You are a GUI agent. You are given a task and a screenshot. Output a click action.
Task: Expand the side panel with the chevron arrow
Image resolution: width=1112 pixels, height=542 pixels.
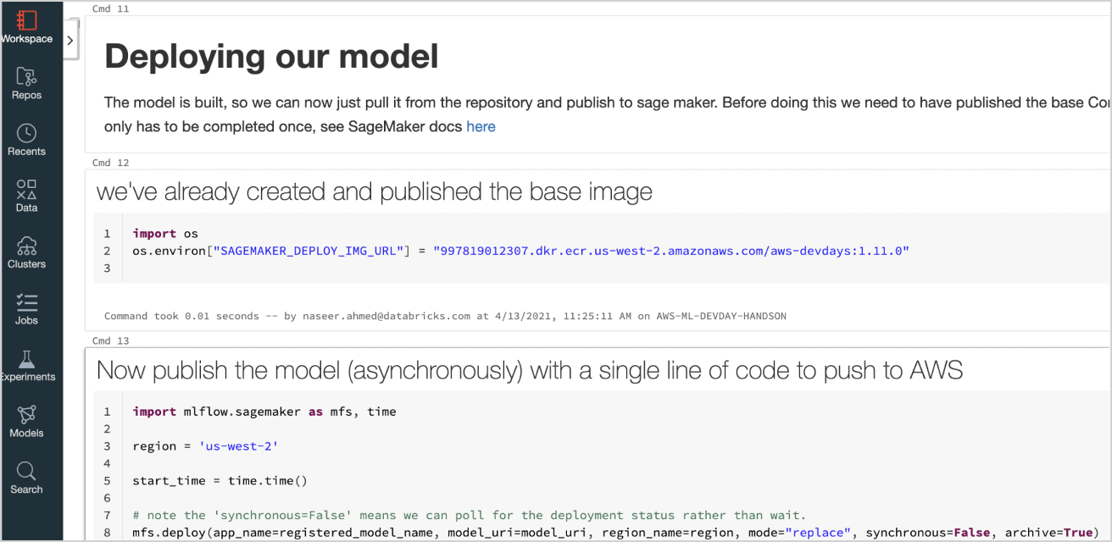(x=70, y=40)
